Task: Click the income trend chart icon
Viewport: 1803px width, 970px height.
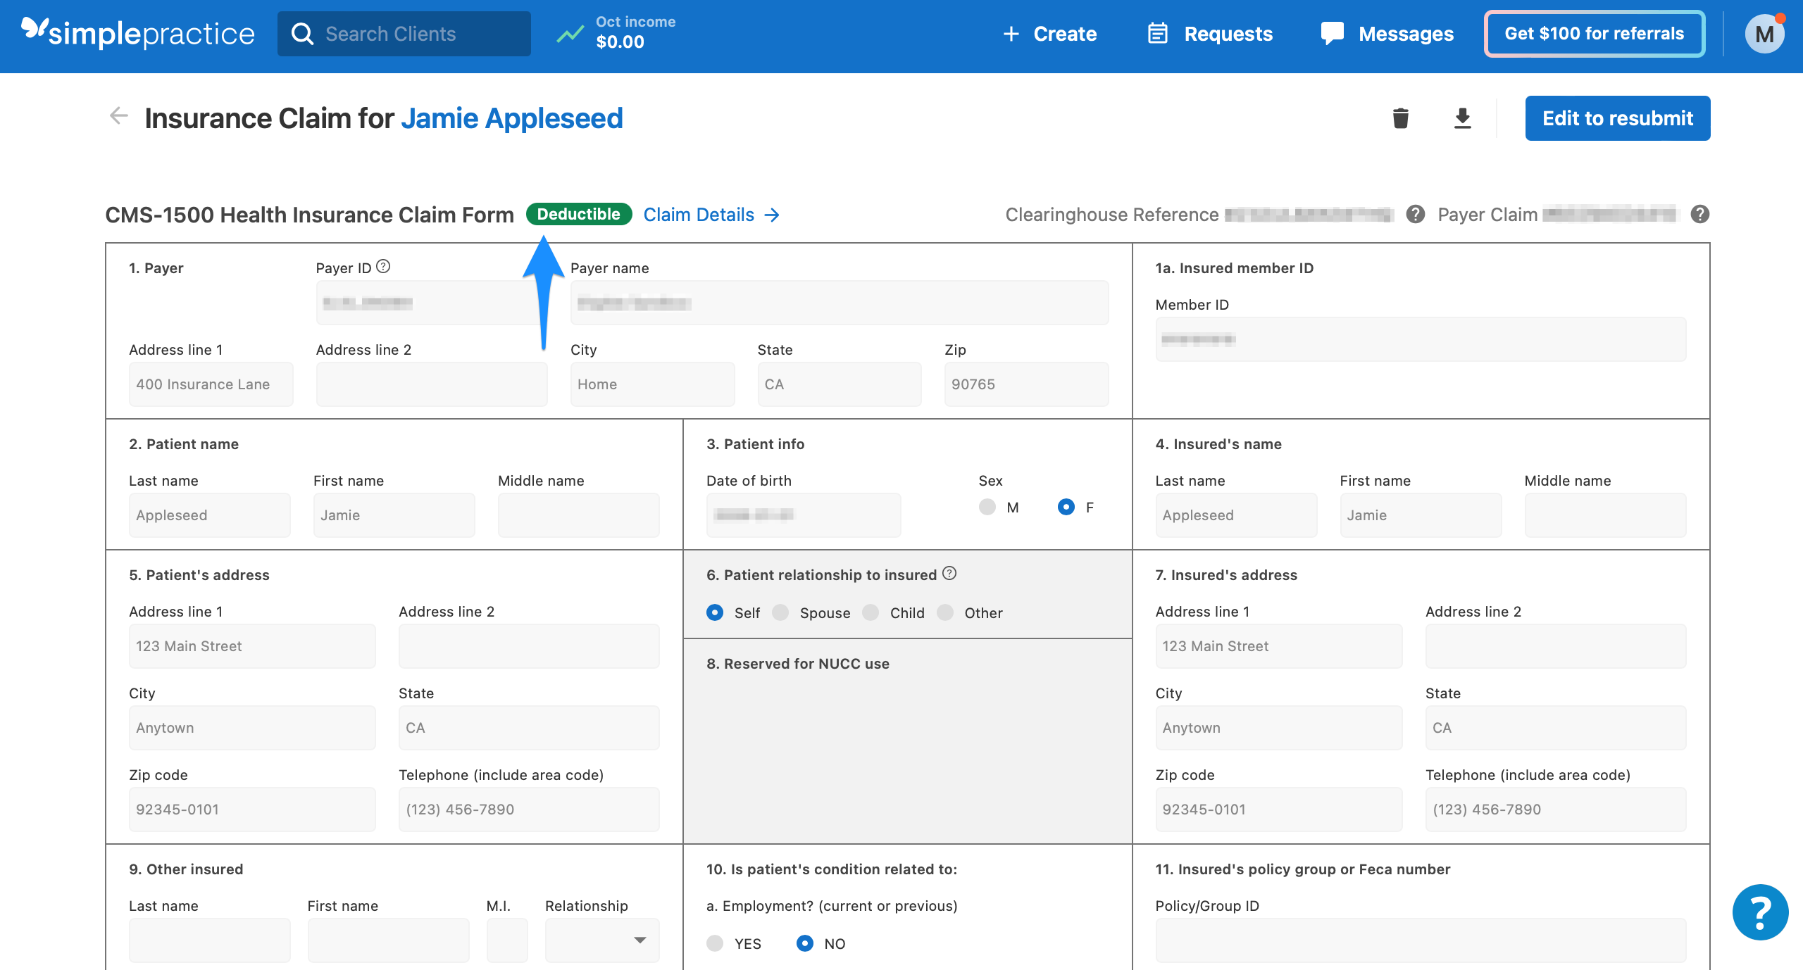Action: [x=570, y=33]
